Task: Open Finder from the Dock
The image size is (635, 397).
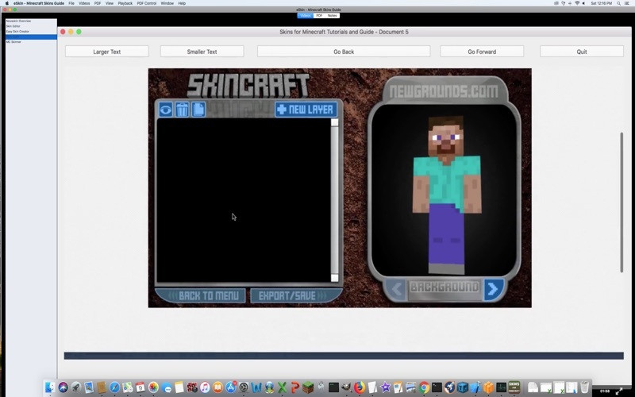Action: tap(50, 387)
